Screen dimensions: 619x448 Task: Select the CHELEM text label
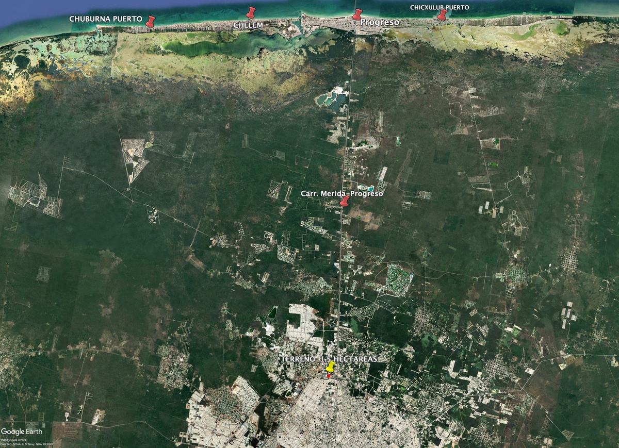pyautogui.click(x=248, y=25)
